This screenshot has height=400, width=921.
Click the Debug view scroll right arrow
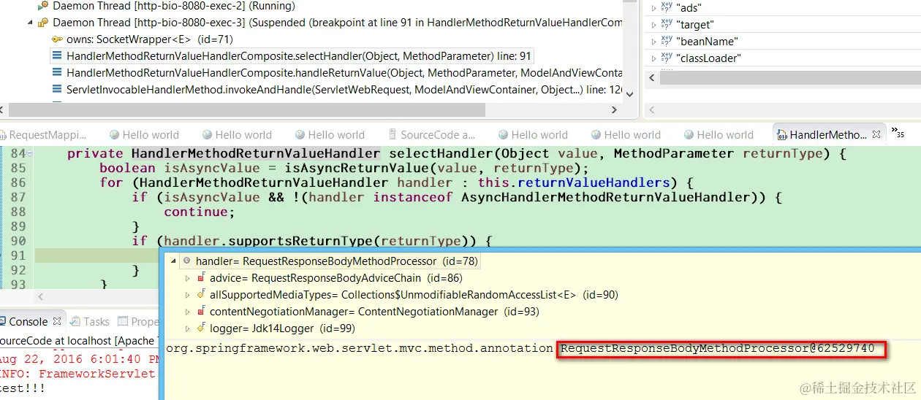click(614, 109)
